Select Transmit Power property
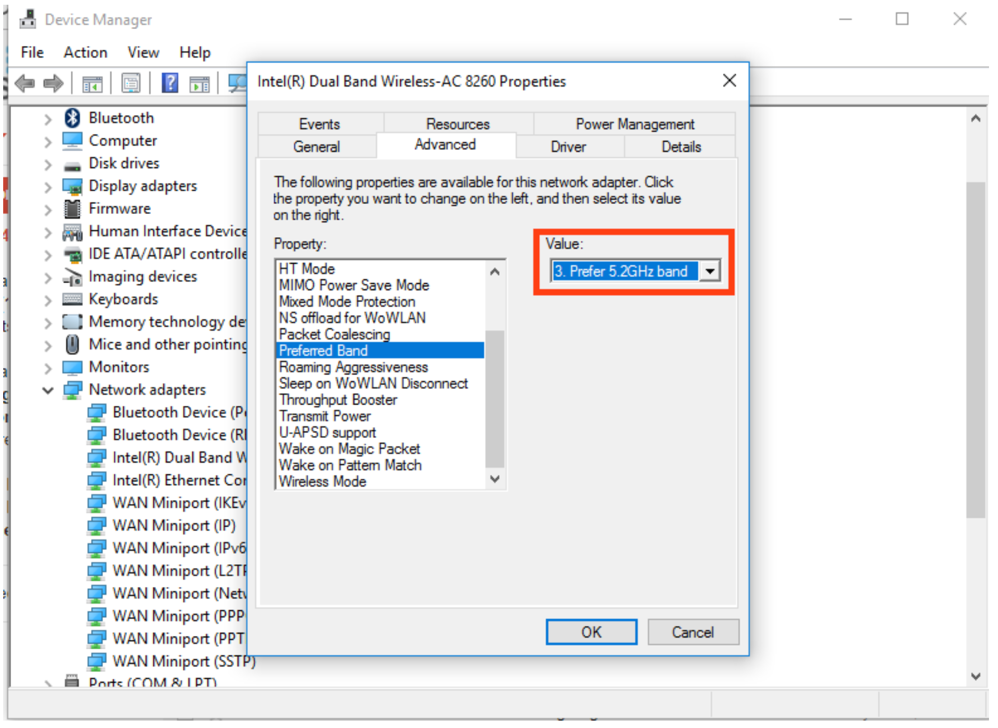This screenshot has height=728, width=998. (380, 416)
